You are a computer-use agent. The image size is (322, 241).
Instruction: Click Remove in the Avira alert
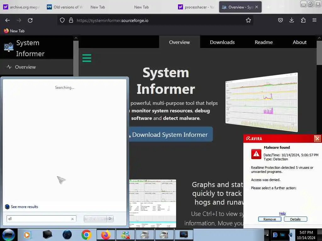(269, 219)
